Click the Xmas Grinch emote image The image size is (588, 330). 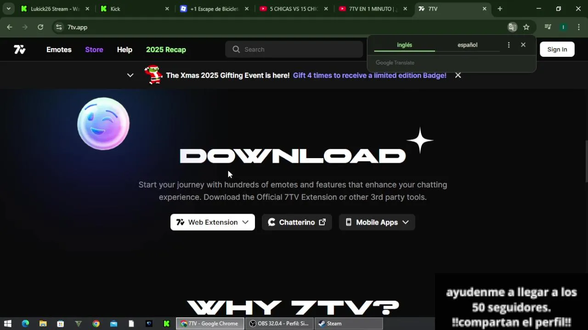(153, 75)
